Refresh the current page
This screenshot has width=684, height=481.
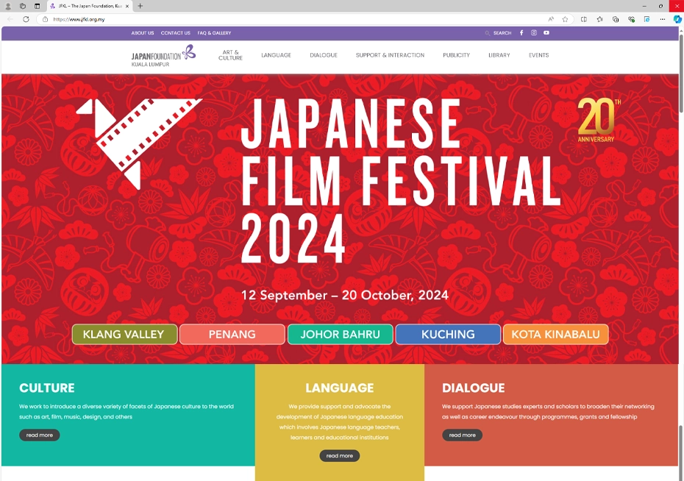(26, 19)
